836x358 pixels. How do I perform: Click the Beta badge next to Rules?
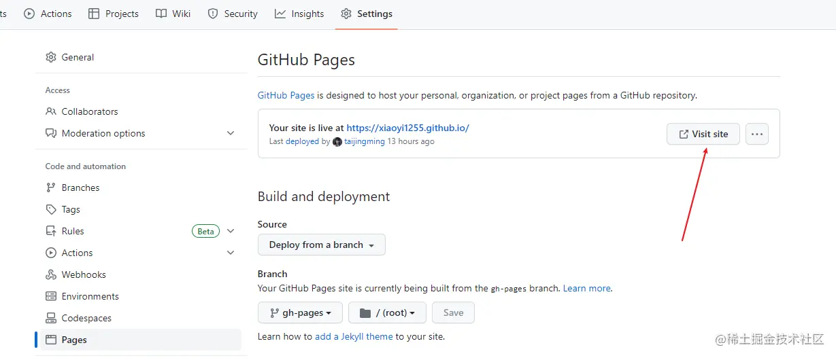[205, 231]
